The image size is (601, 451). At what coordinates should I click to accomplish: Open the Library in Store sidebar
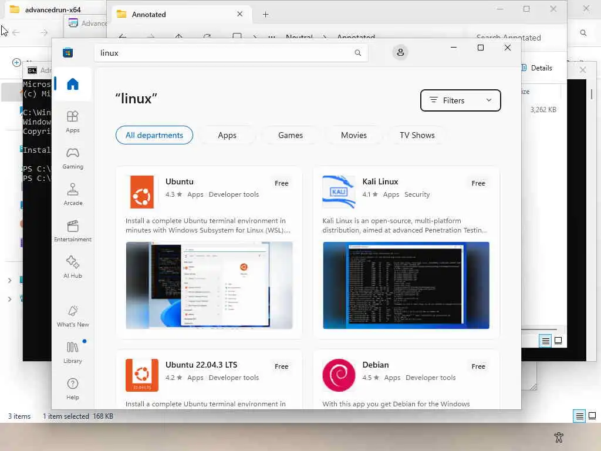point(72,352)
